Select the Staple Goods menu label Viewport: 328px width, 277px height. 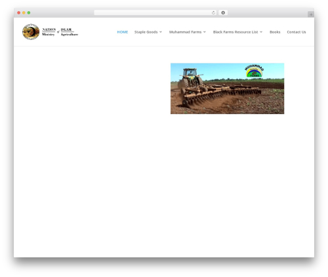coord(146,32)
